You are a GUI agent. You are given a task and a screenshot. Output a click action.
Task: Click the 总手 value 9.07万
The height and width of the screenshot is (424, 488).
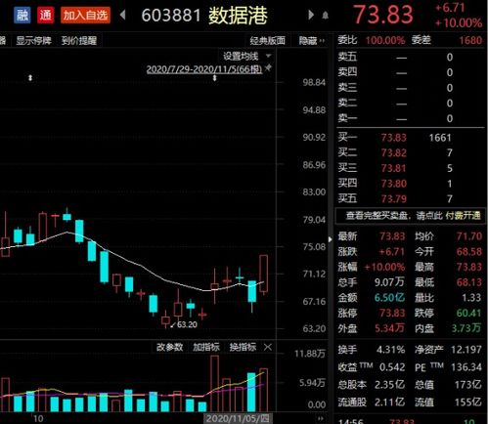[x=389, y=282]
